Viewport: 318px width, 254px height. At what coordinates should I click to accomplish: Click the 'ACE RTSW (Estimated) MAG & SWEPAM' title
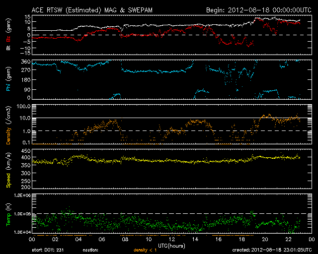pos(92,10)
